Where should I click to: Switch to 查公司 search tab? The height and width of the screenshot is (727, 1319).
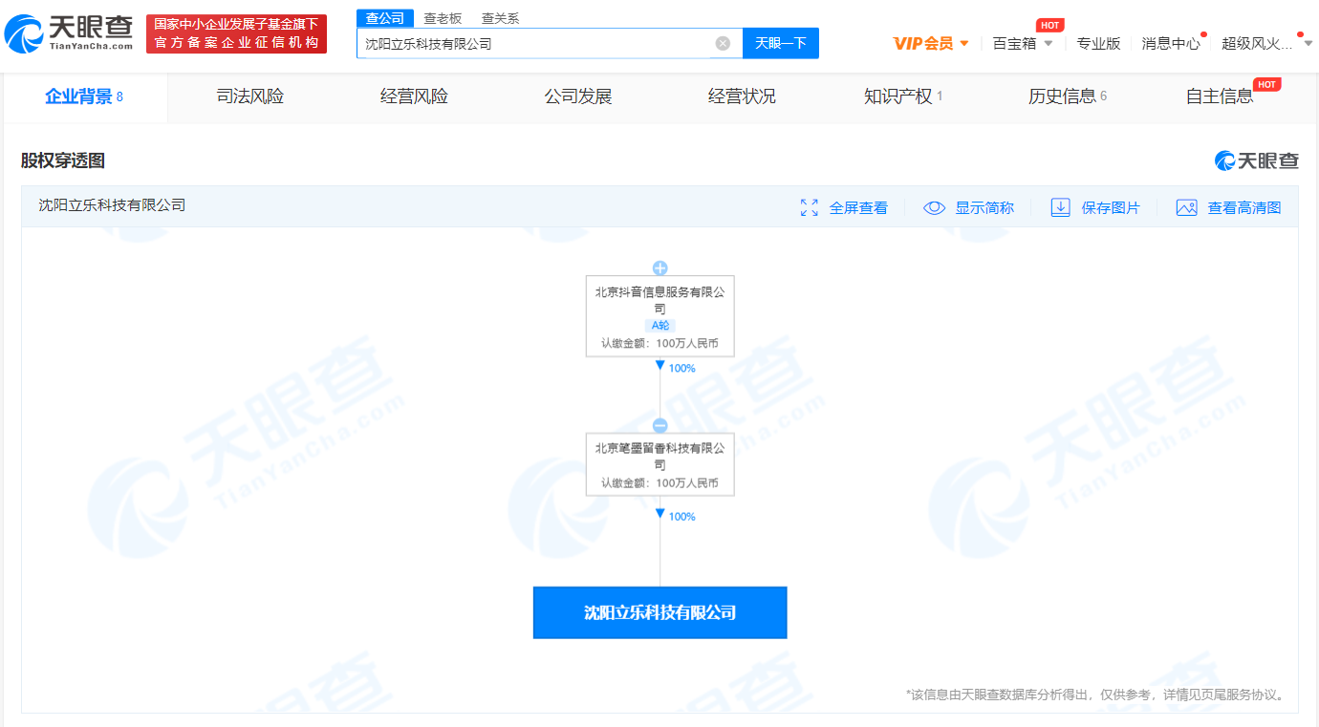coord(385,18)
